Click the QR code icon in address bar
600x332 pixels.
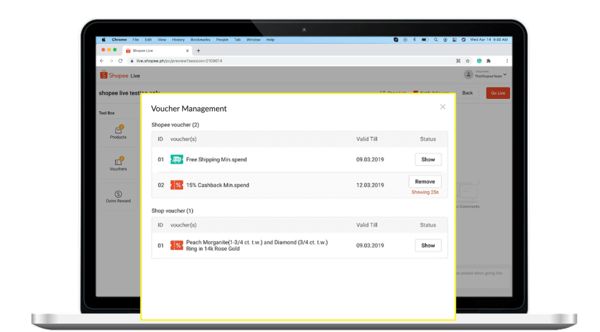(x=458, y=61)
